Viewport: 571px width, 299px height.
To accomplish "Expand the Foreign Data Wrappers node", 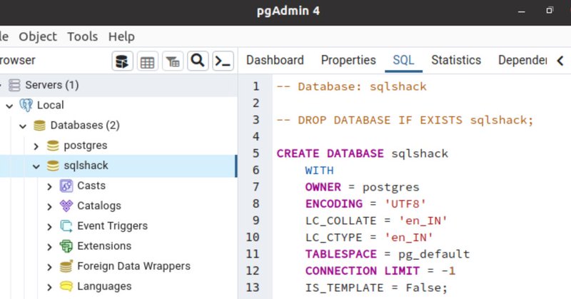I will [49, 268].
